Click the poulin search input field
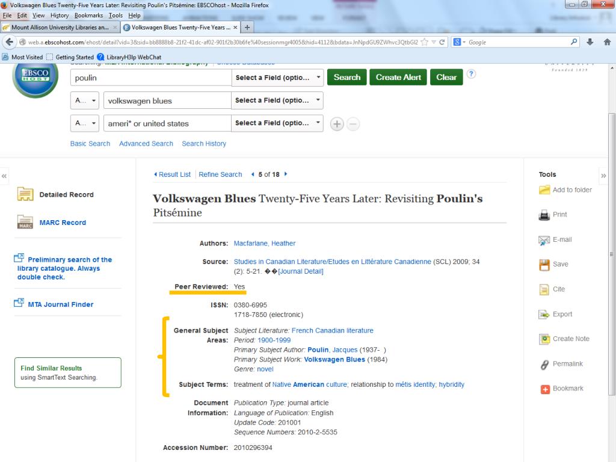The height and width of the screenshot is (462, 616). [x=151, y=78]
